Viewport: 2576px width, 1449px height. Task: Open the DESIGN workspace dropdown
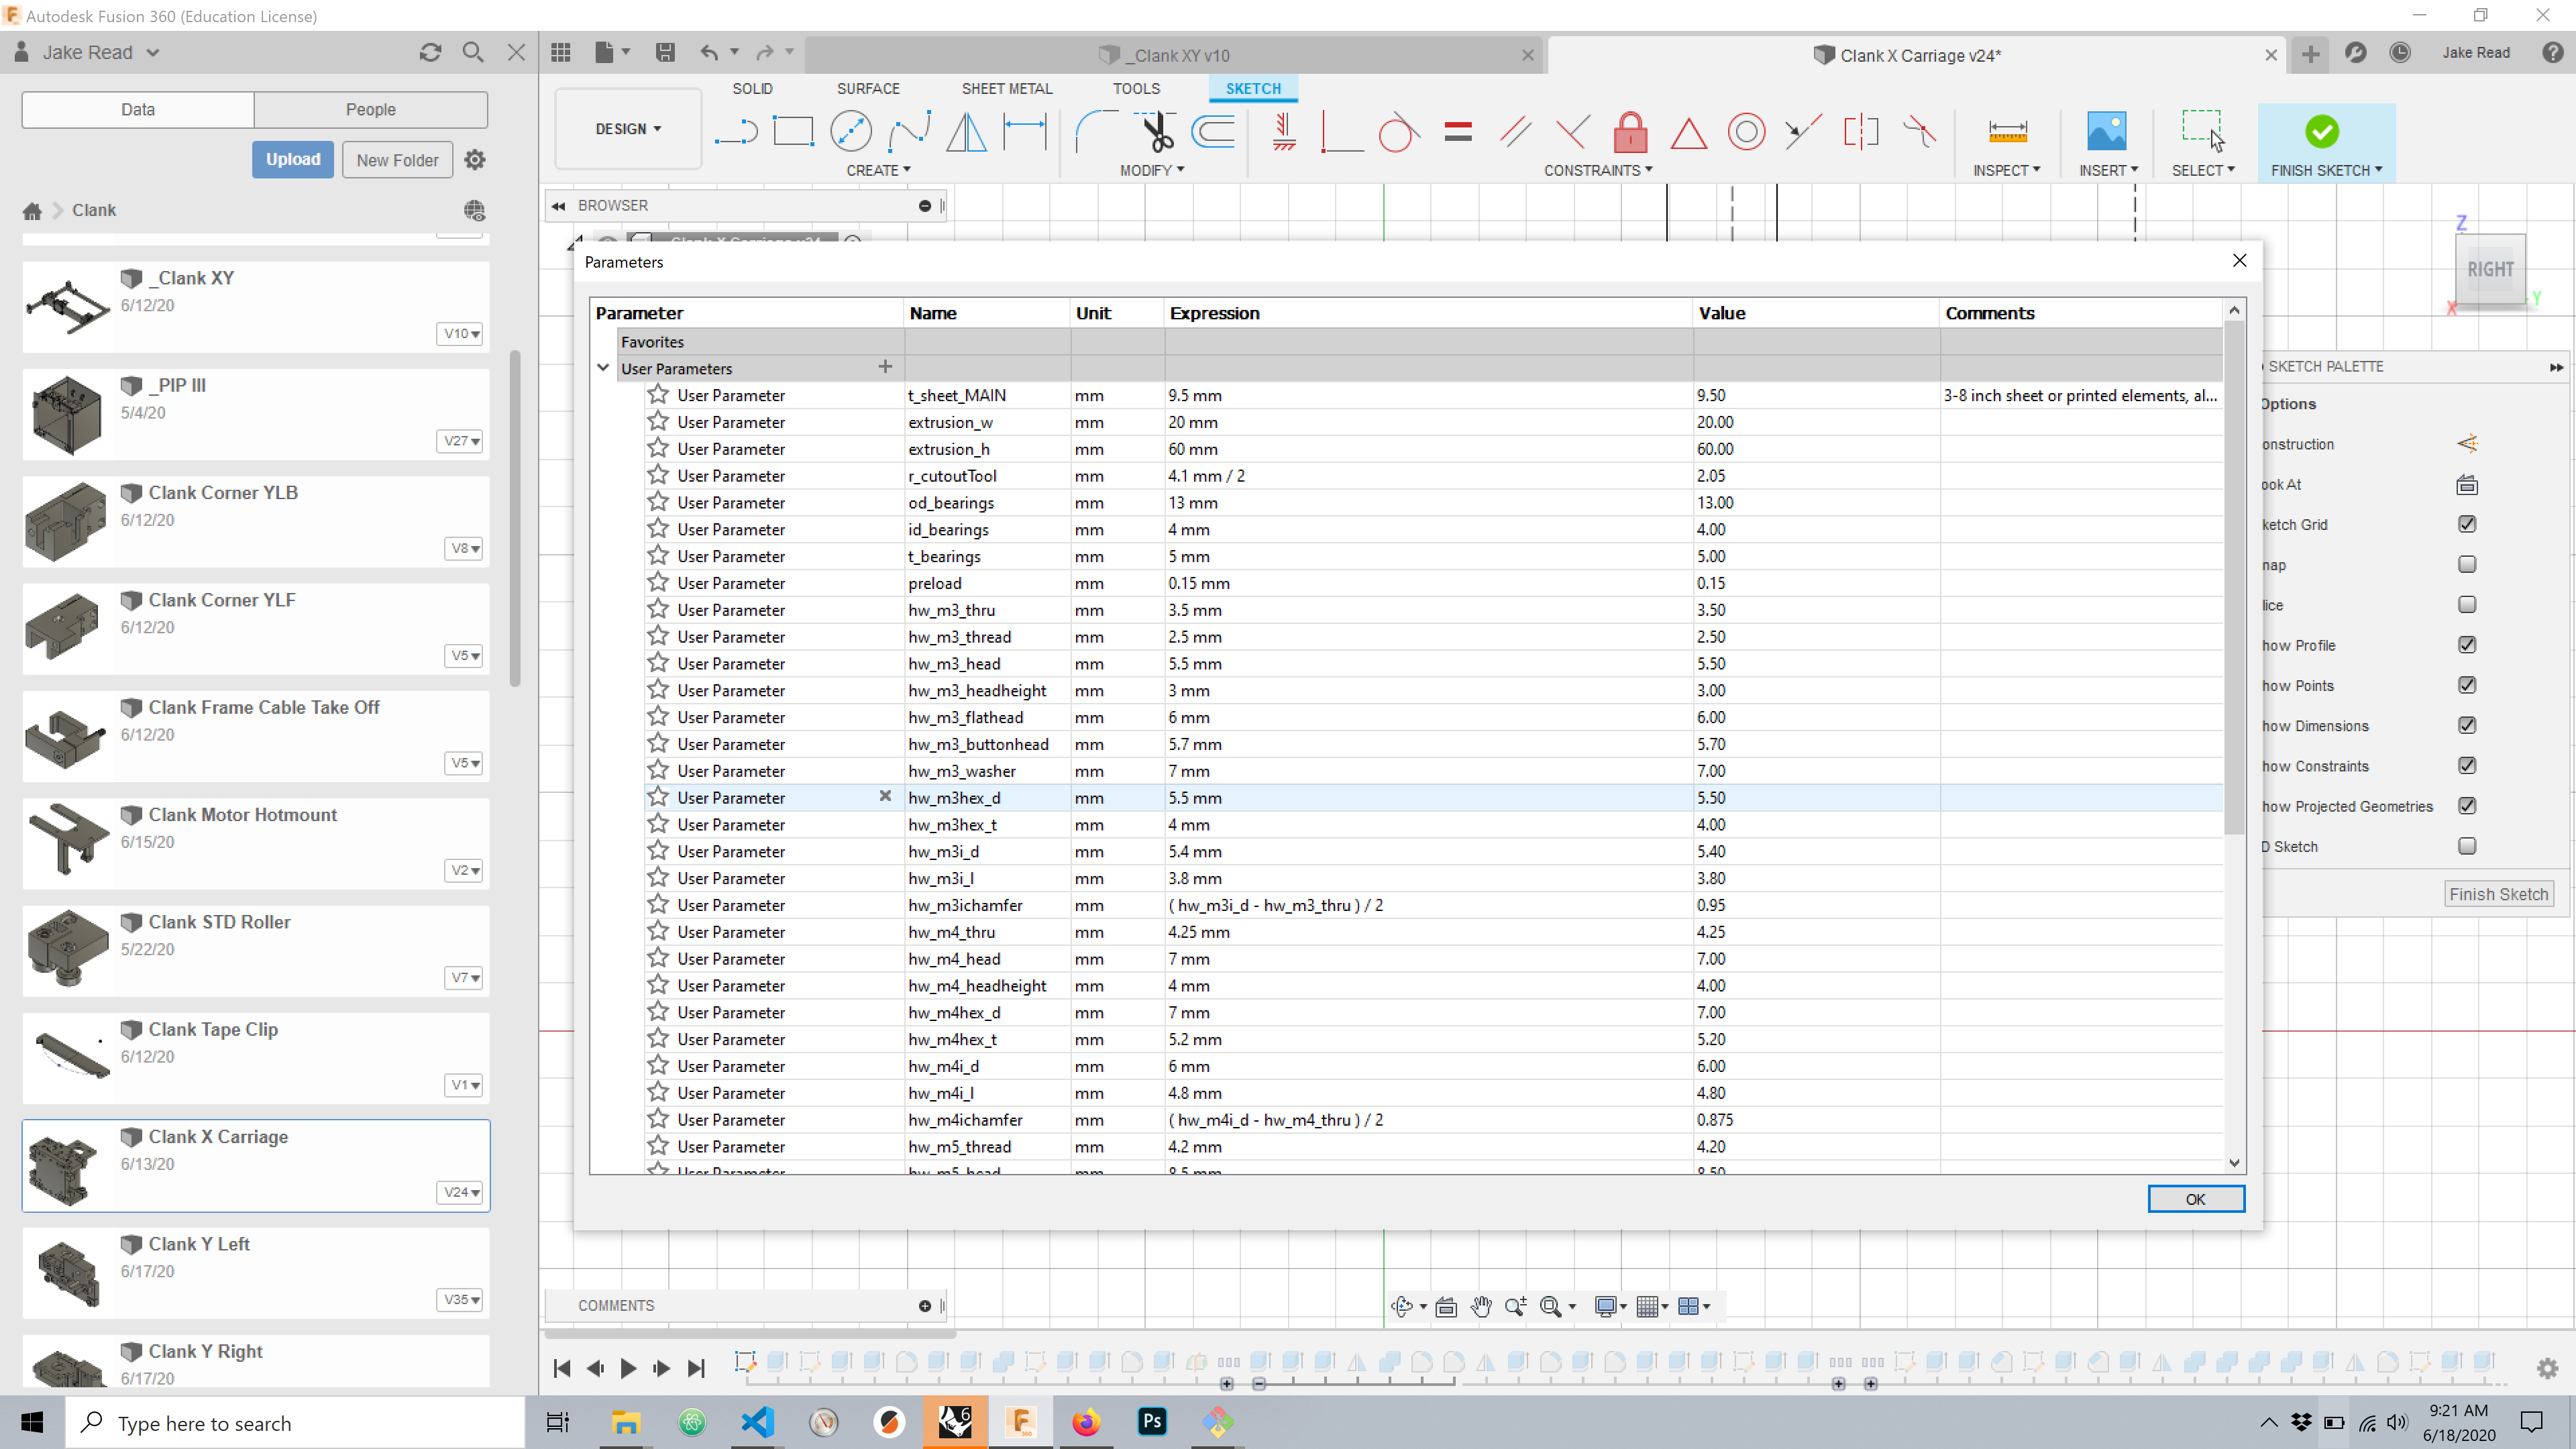click(628, 129)
